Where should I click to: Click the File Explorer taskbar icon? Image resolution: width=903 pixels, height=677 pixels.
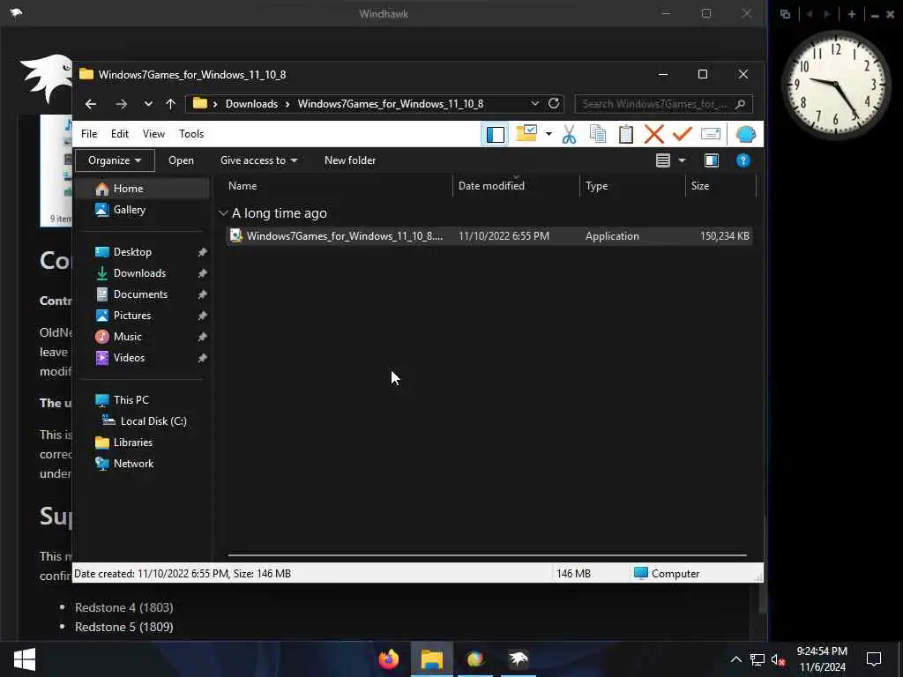(432, 659)
